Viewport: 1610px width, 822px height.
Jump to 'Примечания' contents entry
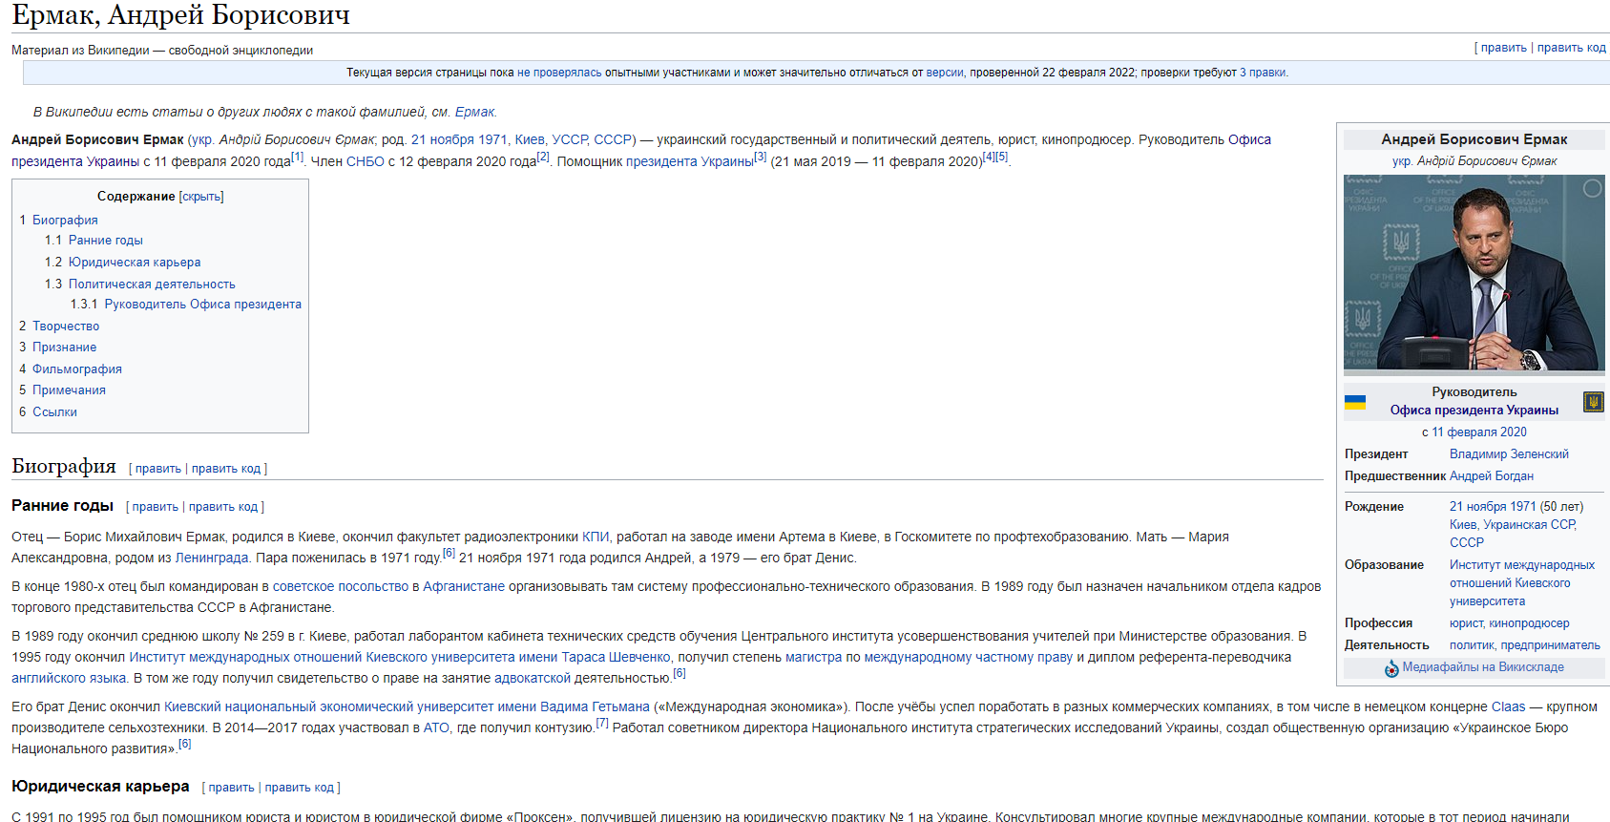coord(69,390)
